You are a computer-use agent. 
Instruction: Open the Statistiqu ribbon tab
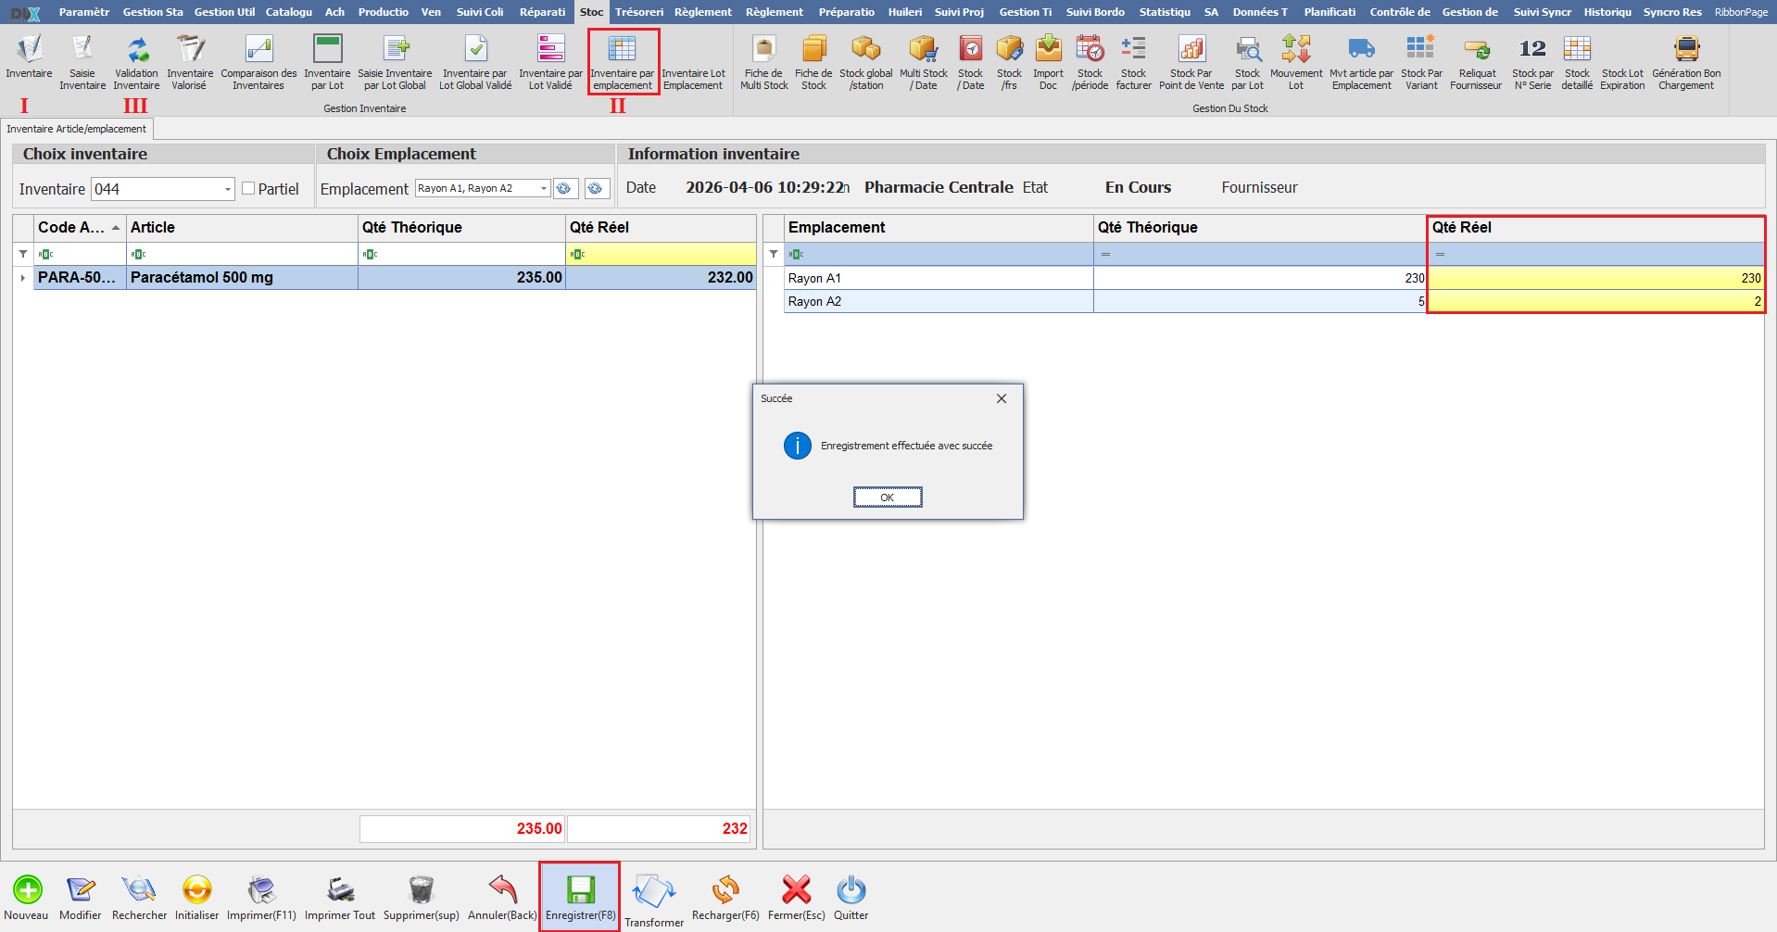[x=1164, y=12]
